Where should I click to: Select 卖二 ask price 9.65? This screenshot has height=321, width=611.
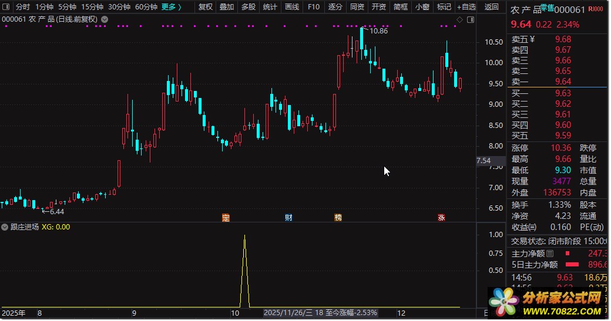pos(563,71)
